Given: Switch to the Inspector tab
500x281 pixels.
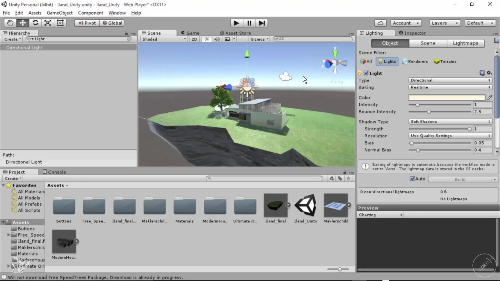Looking at the screenshot, I should coord(412,33).
